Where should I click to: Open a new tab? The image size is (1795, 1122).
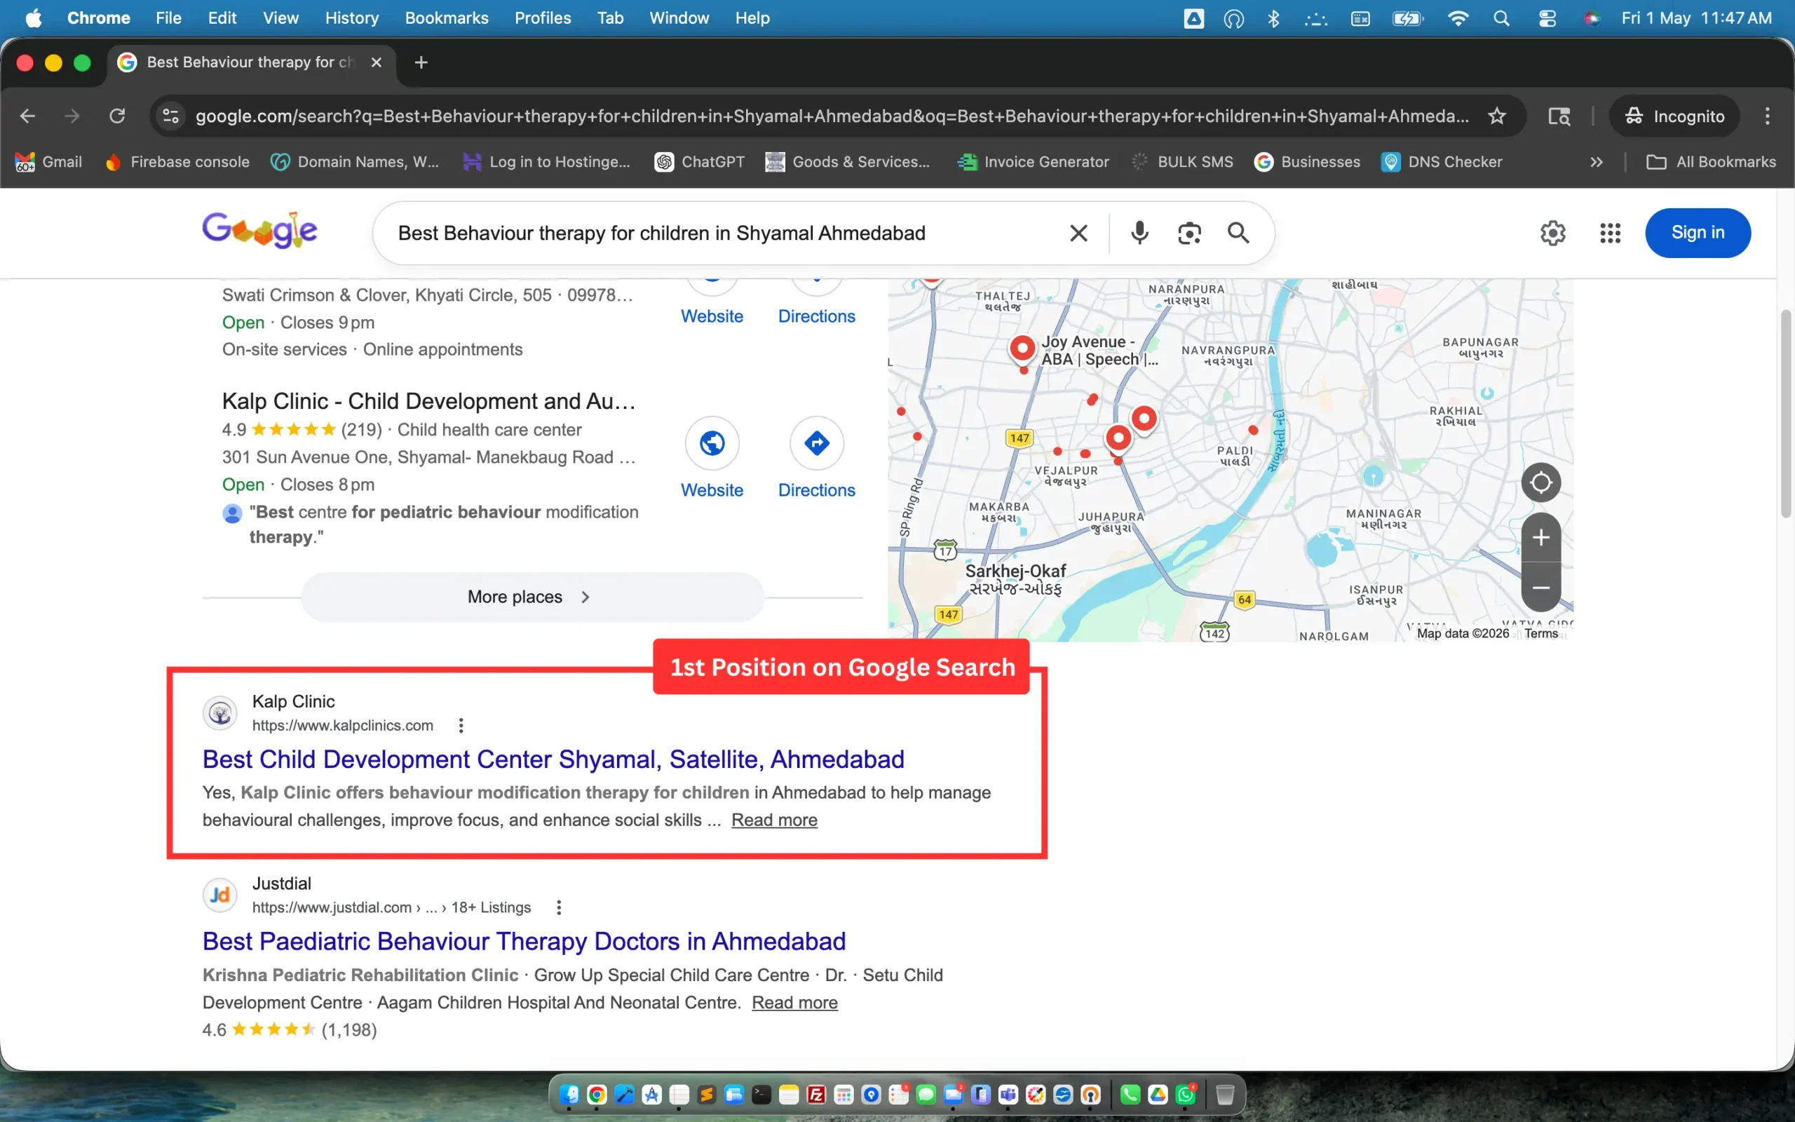tap(421, 62)
